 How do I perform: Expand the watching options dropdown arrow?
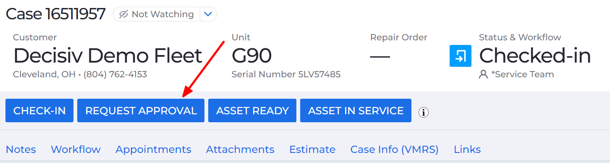point(208,14)
